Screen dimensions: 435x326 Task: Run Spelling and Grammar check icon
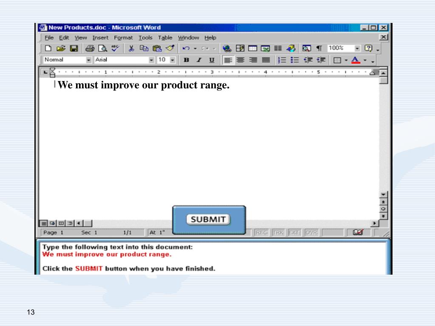115,48
